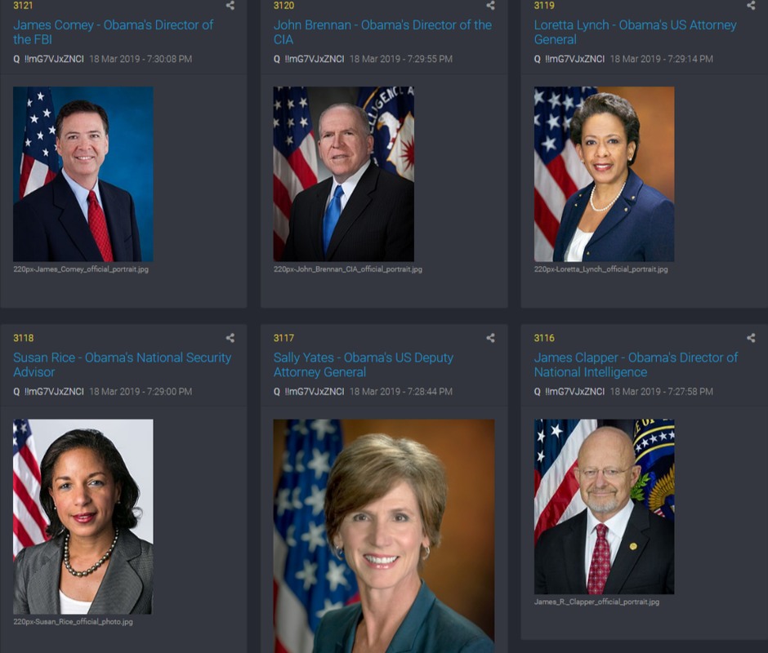This screenshot has height=653, width=768.
Task: Click share icon on post 3121
Action: 230,6
